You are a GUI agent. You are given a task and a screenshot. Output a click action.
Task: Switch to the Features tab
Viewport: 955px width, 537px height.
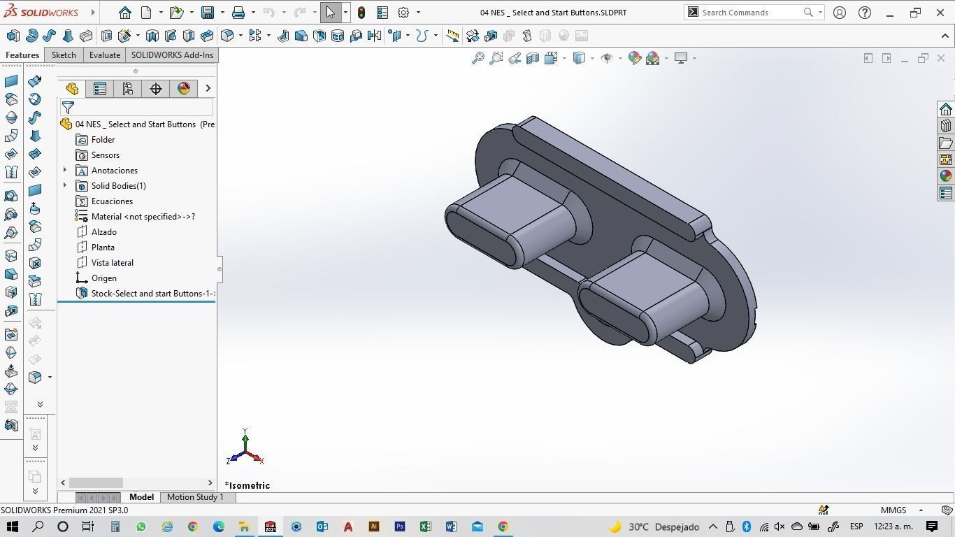[22, 55]
